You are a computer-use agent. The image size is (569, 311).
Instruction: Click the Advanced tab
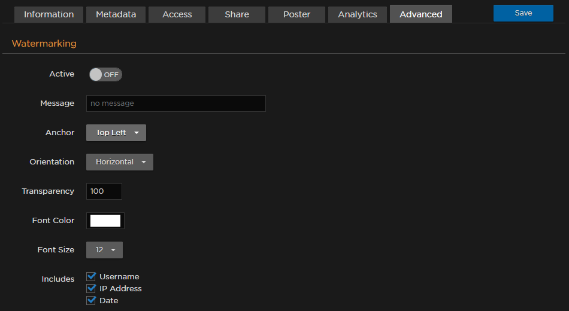[x=420, y=14]
